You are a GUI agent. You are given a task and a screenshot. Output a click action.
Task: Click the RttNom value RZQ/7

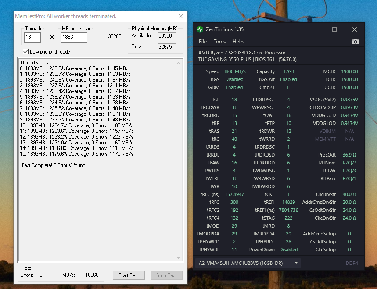tap(350, 163)
